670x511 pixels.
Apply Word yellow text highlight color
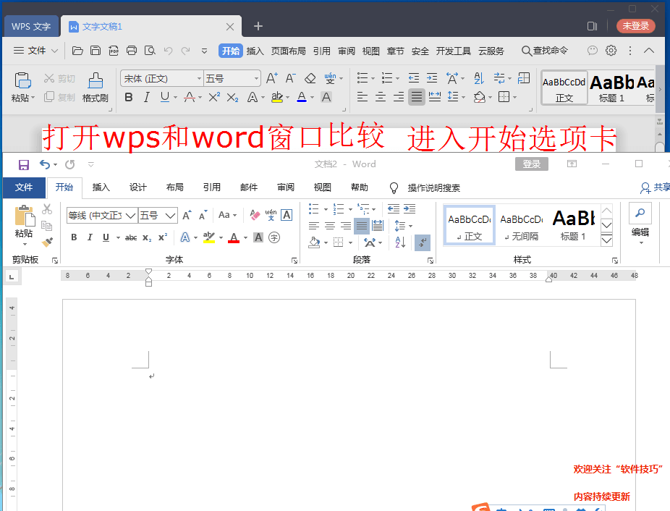tap(209, 237)
